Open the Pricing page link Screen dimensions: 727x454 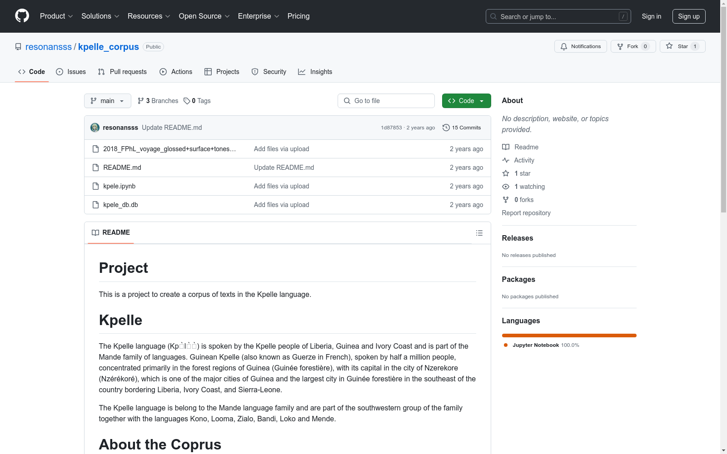pyautogui.click(x=299, y=16)
